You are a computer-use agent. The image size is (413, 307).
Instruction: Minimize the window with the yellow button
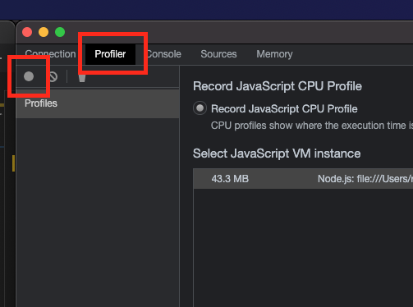(x=44, y=32)
